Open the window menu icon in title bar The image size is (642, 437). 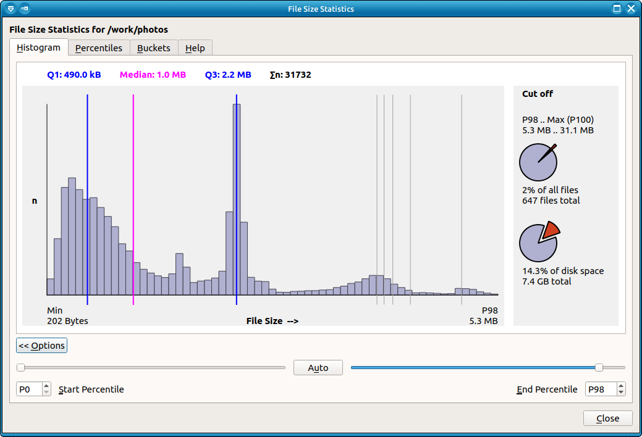(11, 9)
